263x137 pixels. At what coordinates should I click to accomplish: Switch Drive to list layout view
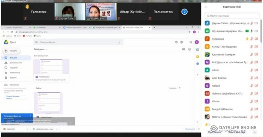coord(184,49)
